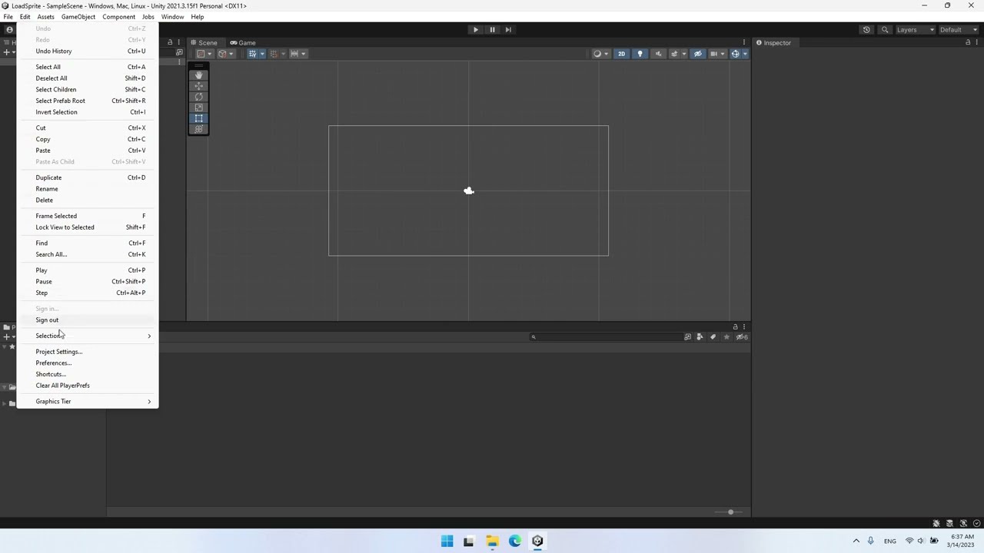Viewport: 984px width, 553px height.
Task: Choose Select All in Edit menu
Action: point(88,67)
